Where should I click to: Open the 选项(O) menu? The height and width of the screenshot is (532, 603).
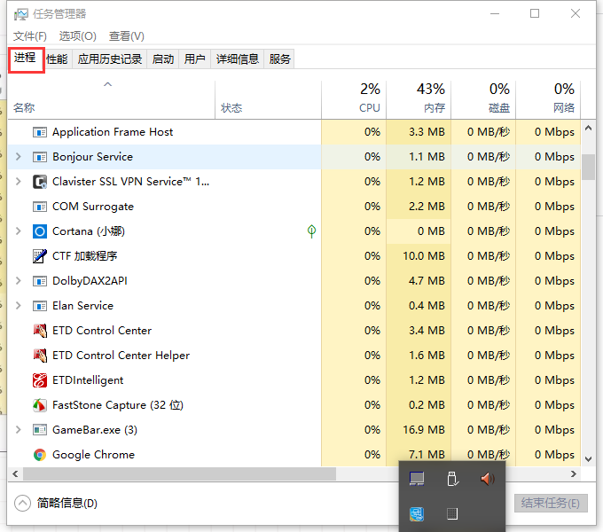tap(78, 36)
